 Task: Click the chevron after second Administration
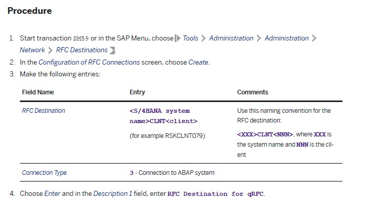[314, 38]
